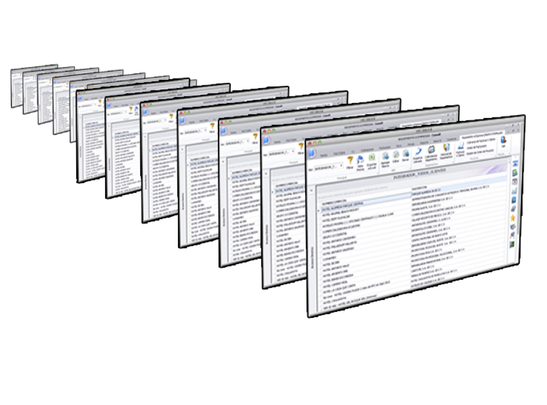Image resolution: width=547 pixels, height=405 pixels.
Task: Click funnel icon in second window behind front
Action: pos(301,146)
